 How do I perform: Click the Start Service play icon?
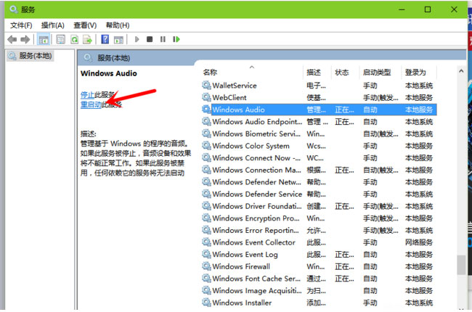pyautogui.click(x=137, y=39)
